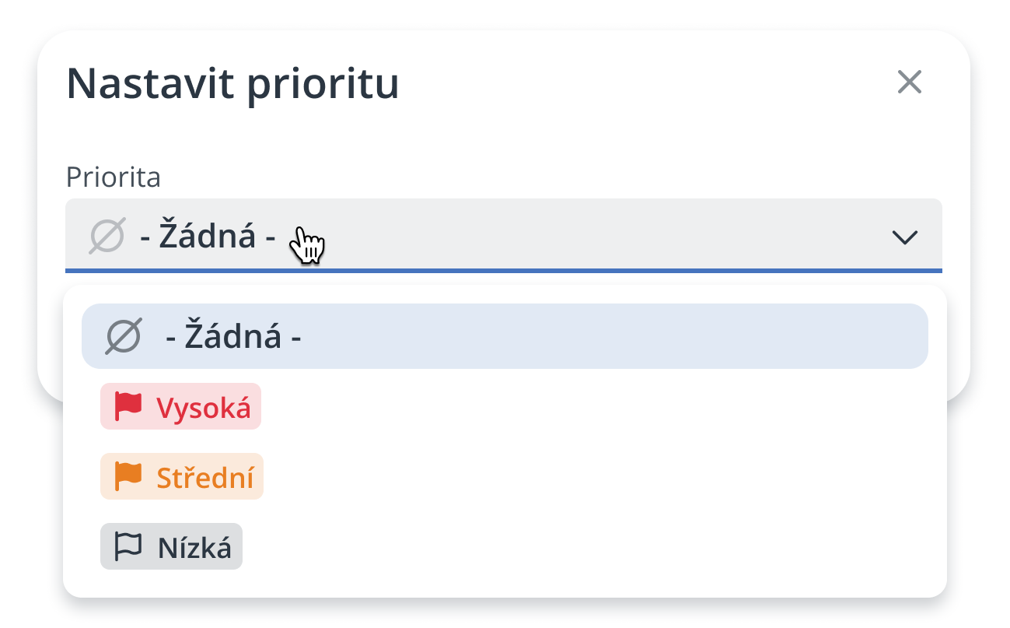Click the chevron arrow of Priorita dropdown
The image size is (1010, 628).
[905, 237]
